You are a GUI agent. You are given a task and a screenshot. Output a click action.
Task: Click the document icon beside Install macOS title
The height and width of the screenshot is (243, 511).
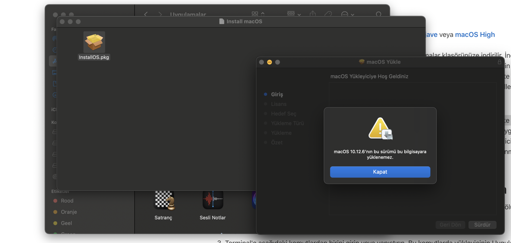[222, 21]
